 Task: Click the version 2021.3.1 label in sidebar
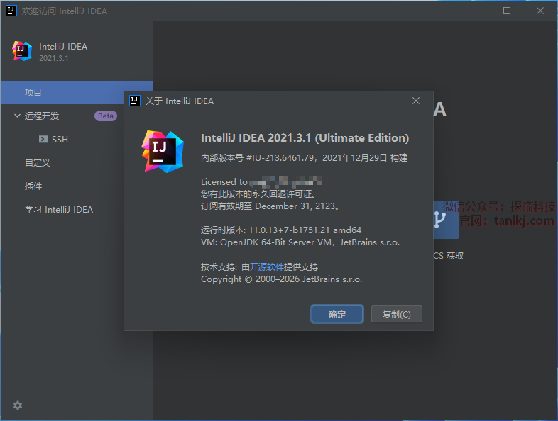(x=54, y=58)
